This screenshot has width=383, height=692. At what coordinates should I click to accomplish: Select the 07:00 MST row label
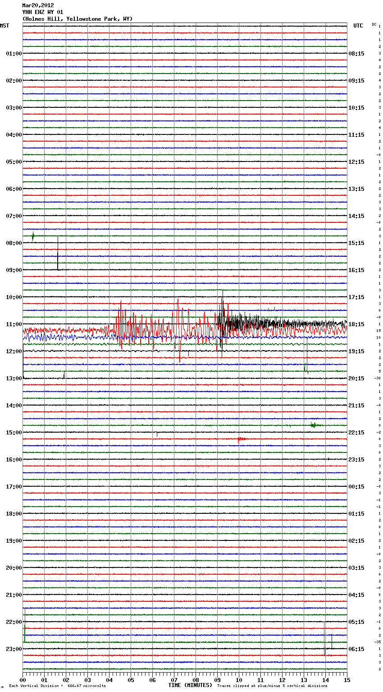click(14, 216)
